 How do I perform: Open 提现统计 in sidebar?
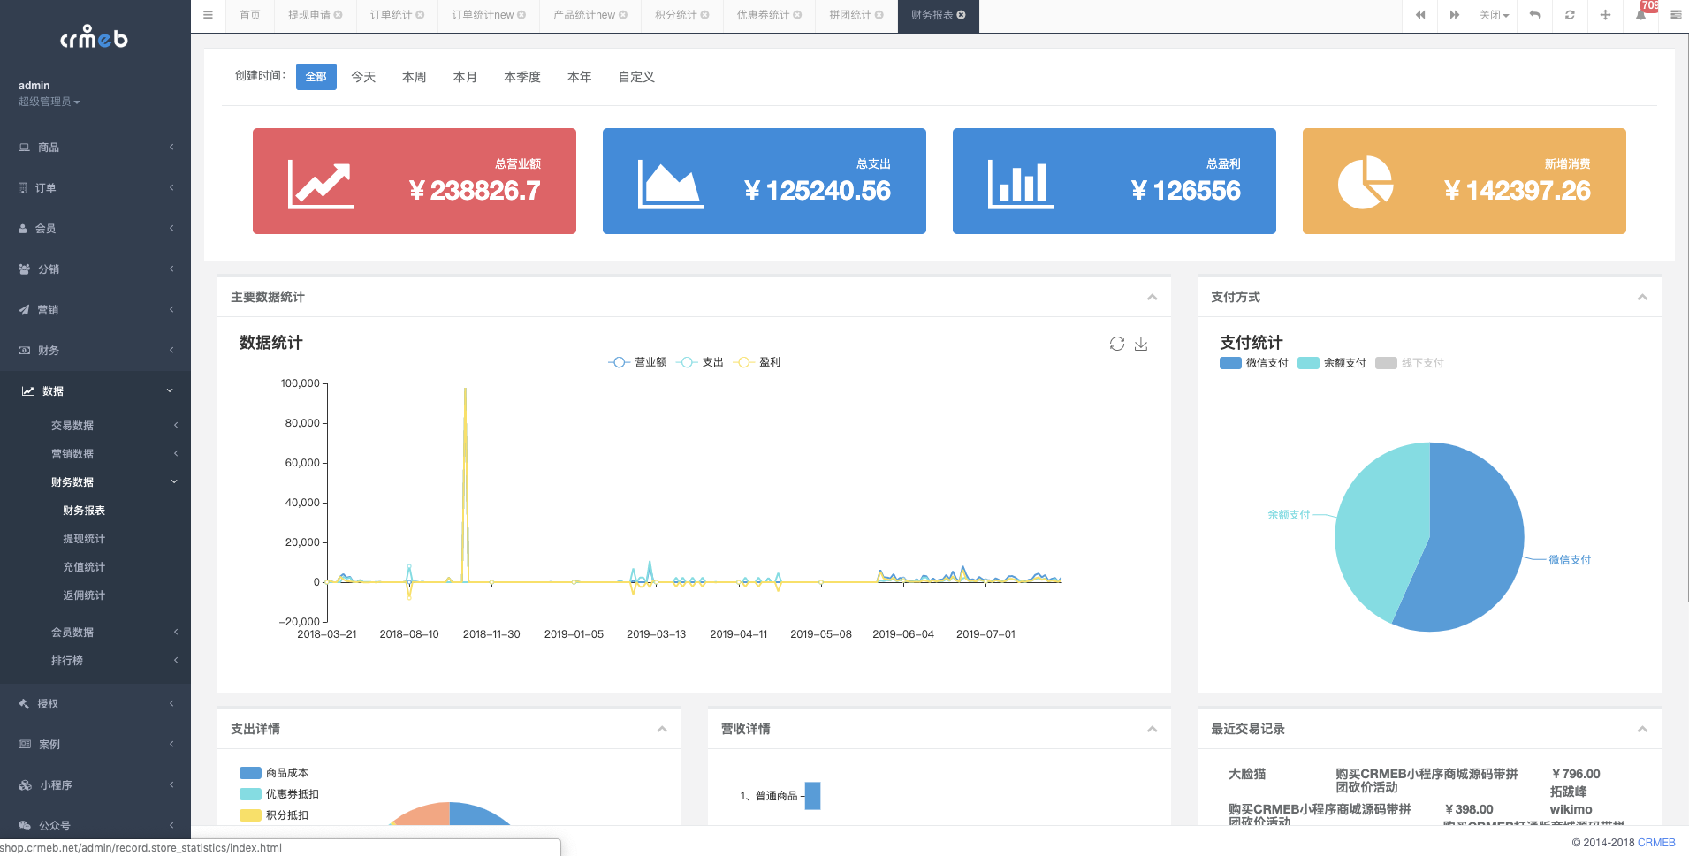point(84,539)
